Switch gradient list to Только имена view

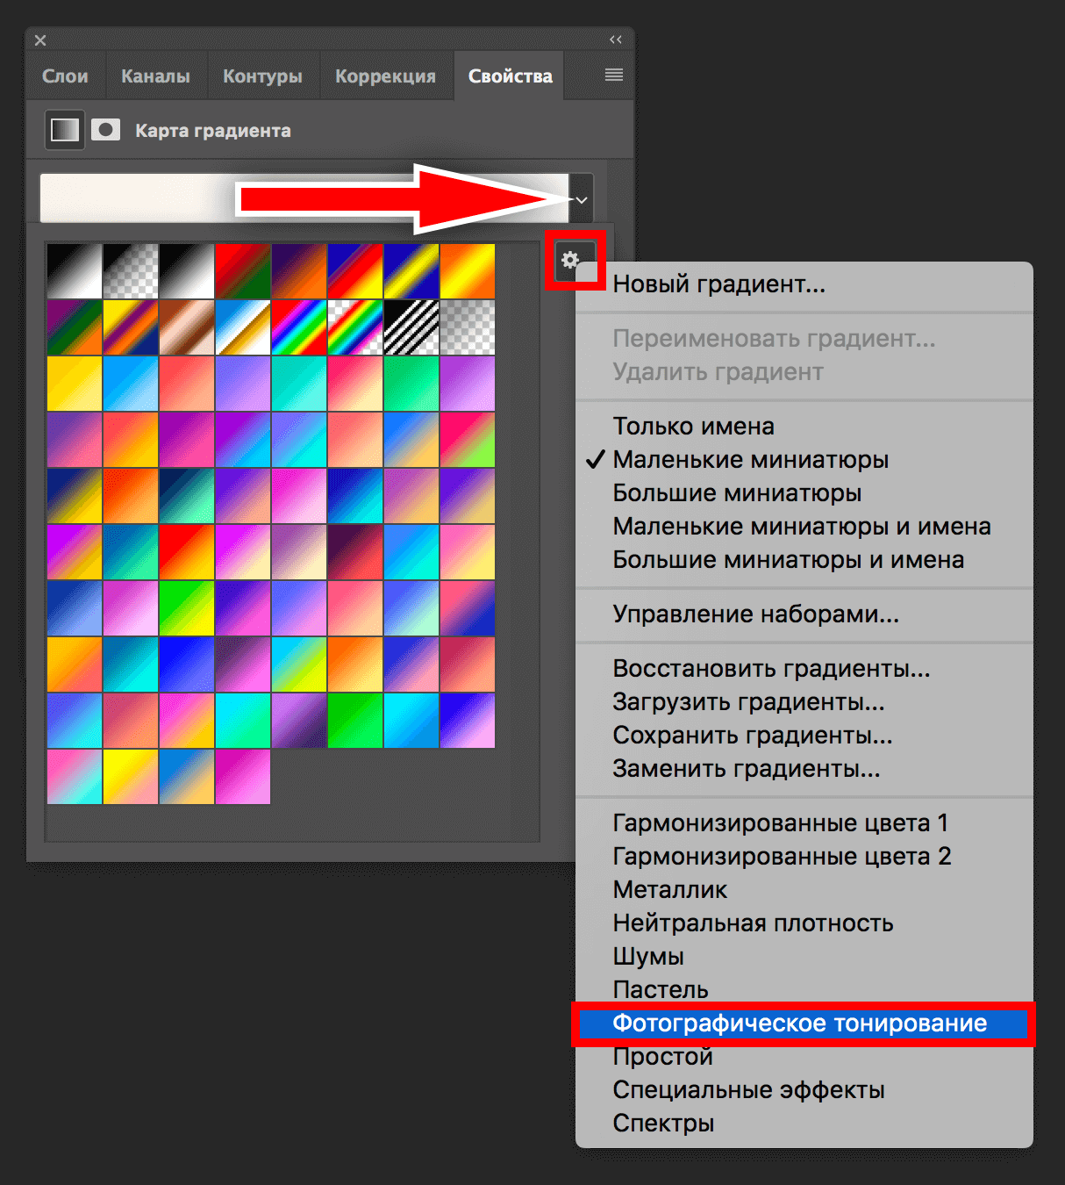[692, 427]
